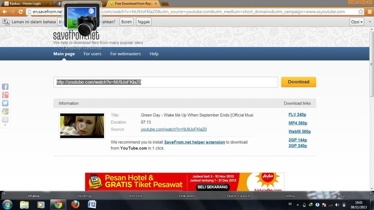374x210 pixels.
Task: Open the Help nav item
Action: [154, 54]
